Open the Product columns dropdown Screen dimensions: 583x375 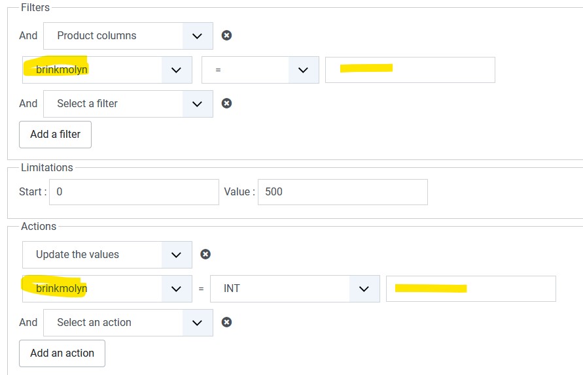tap(128, 36)
